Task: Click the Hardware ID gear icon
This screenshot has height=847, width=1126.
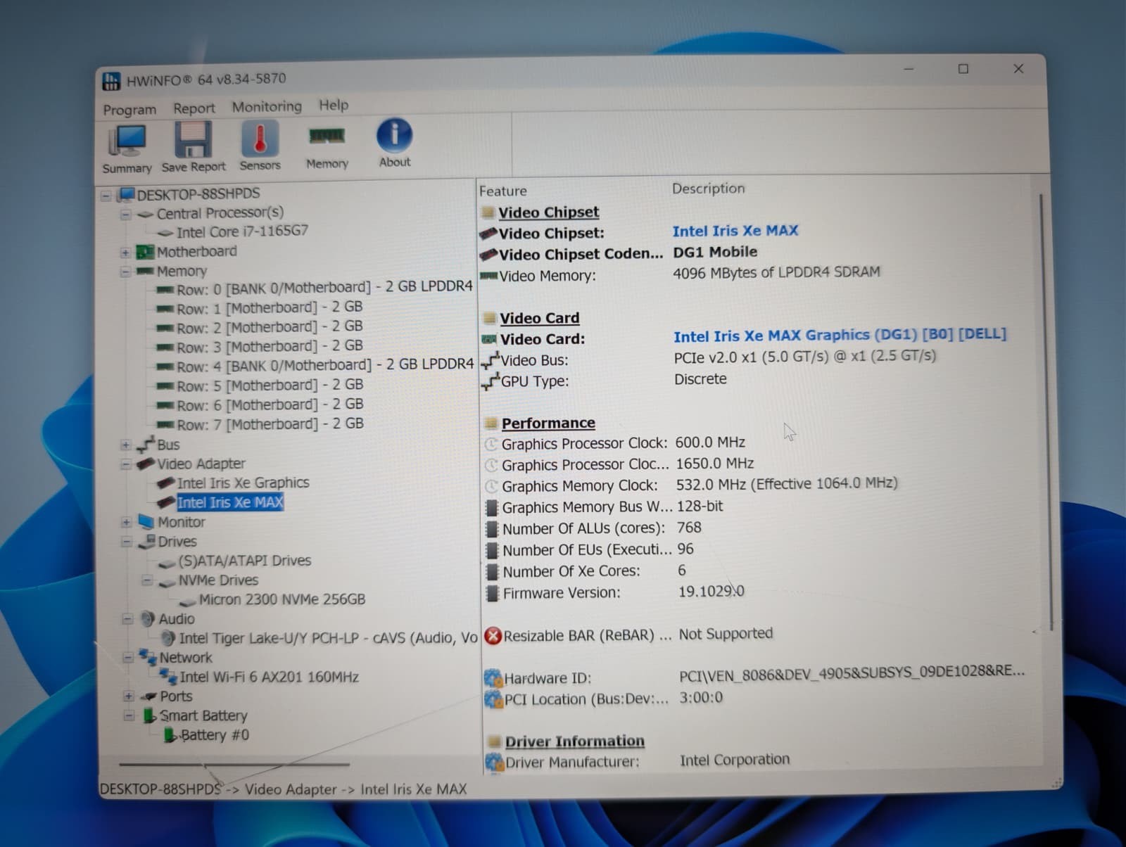Action: pos(493,678)
